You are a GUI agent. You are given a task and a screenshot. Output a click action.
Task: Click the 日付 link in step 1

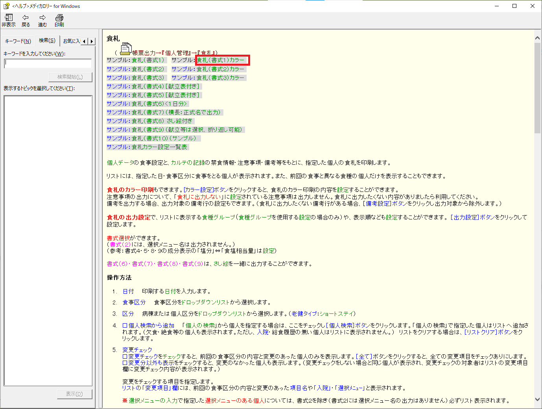[x=128, y=291]
